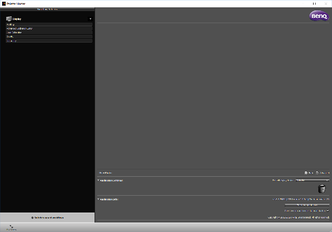Viewport: 332px width, 232px height.
Task: Click the colorimeter sensor icon
Action: tap(322, 189)
